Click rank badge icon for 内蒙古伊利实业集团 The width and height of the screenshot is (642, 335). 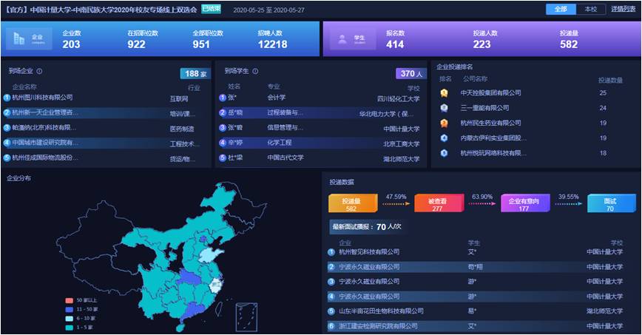pyautogui.click(x=444, y=138)
